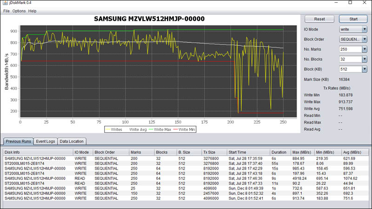Open the Help menu
The height and width of the screenshot is (209, 372).
point(32,11)
